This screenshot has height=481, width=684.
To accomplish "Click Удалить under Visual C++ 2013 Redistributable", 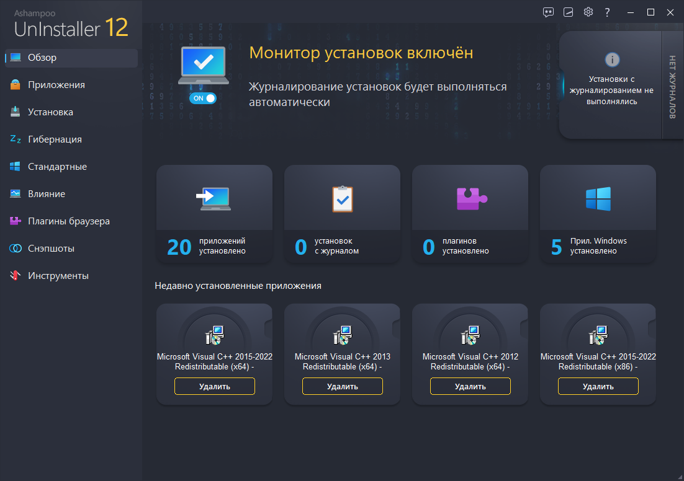I will point(342,386).
